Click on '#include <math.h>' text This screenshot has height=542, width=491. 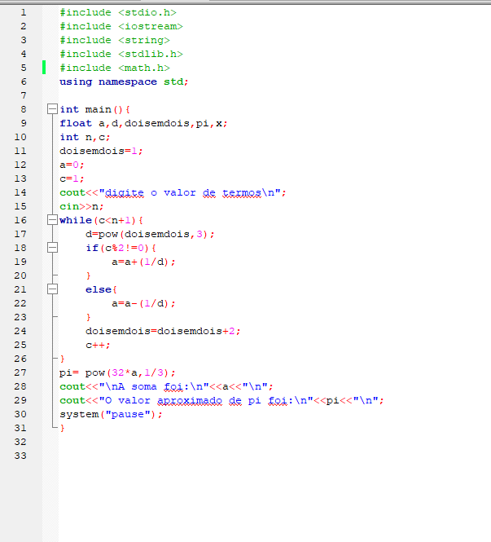115,68
